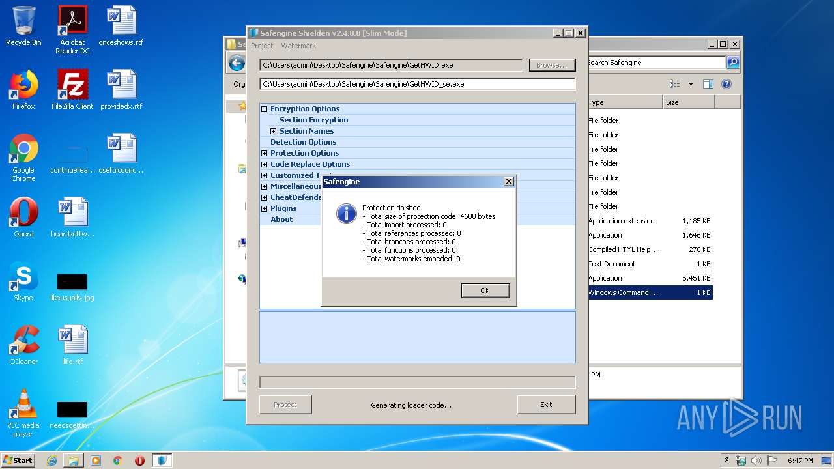Expand the Code Replace Options node
Viewport: 834px width, 469px height.
point(265,164)
